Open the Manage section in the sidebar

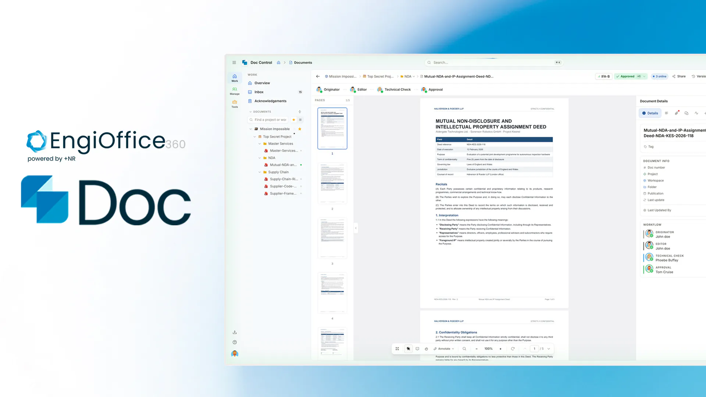235,91
